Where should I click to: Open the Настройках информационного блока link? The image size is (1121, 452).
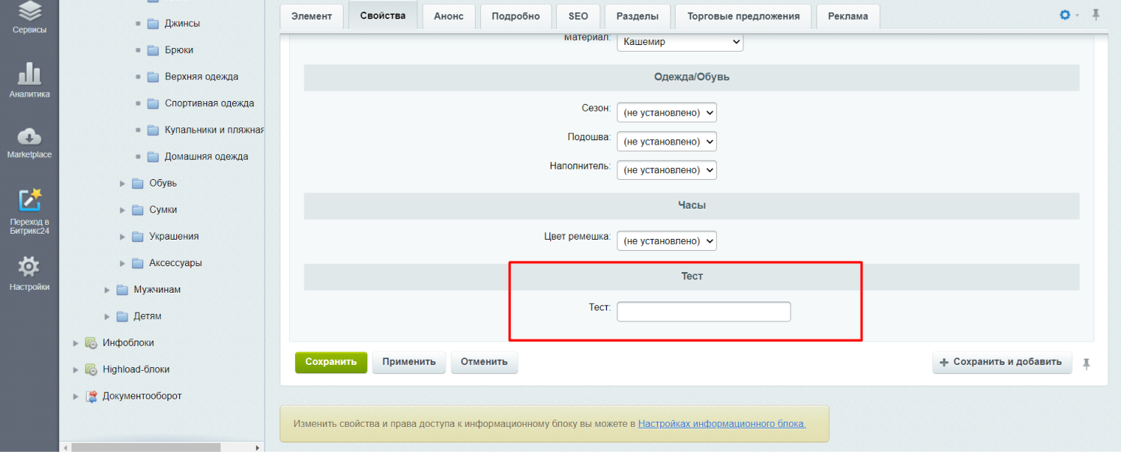(x=722, y=424)
